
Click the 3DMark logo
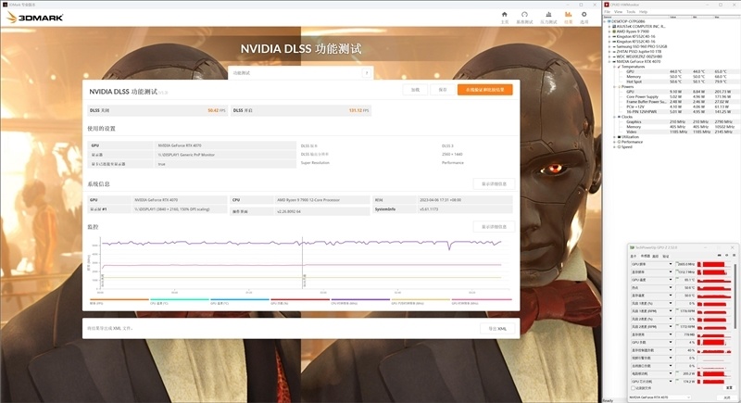[35, 18]
